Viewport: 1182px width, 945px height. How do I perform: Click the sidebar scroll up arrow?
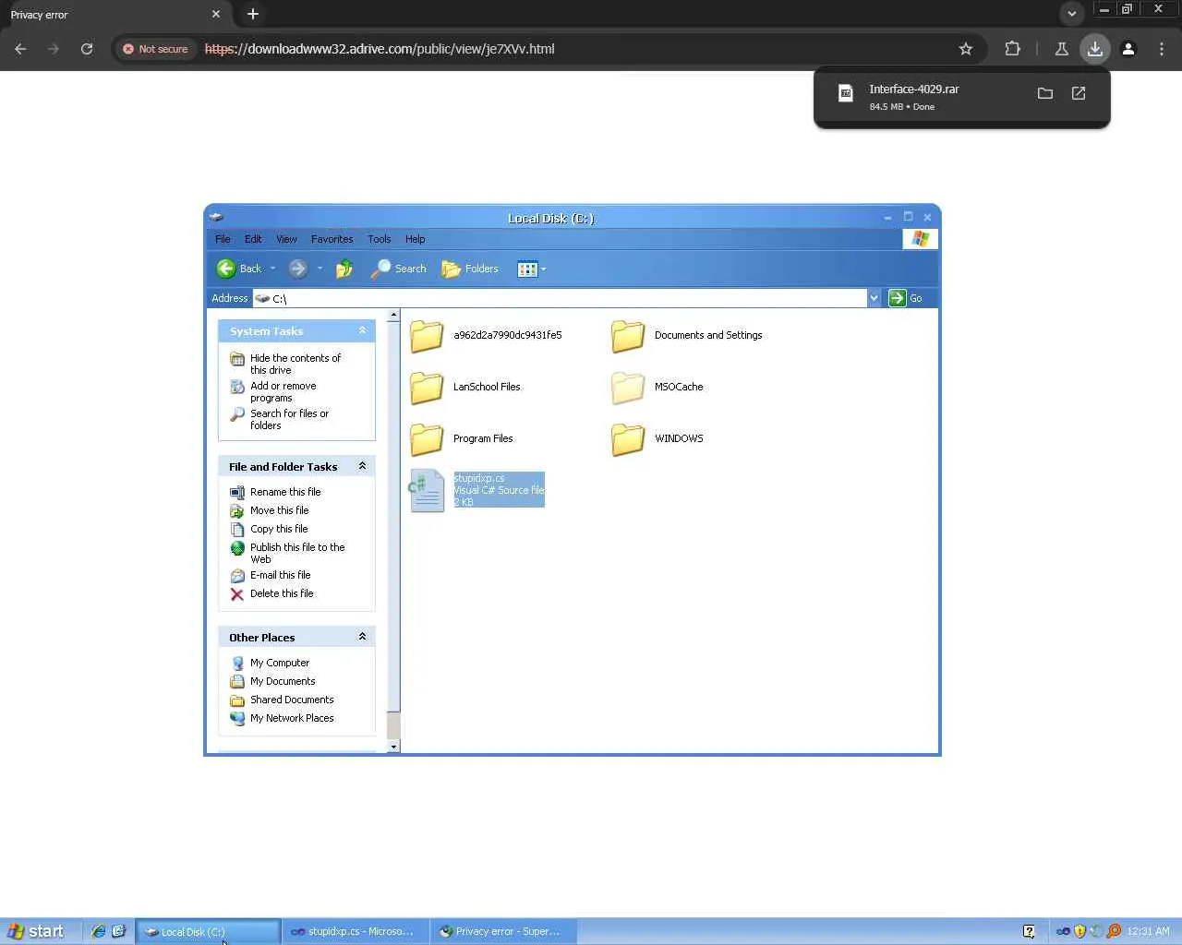(x=393, y=316)
